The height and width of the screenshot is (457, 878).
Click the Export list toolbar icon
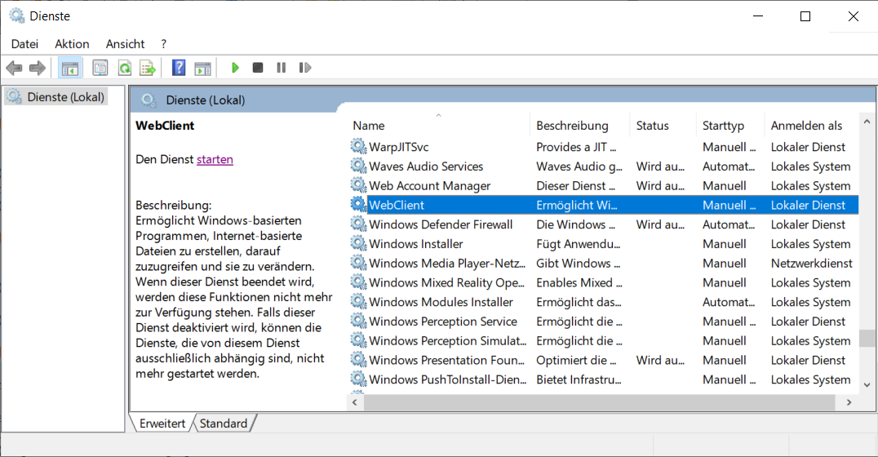pos(148,69)
